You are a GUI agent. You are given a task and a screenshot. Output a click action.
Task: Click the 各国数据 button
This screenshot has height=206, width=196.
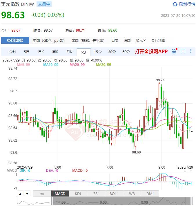pos(15,40)
